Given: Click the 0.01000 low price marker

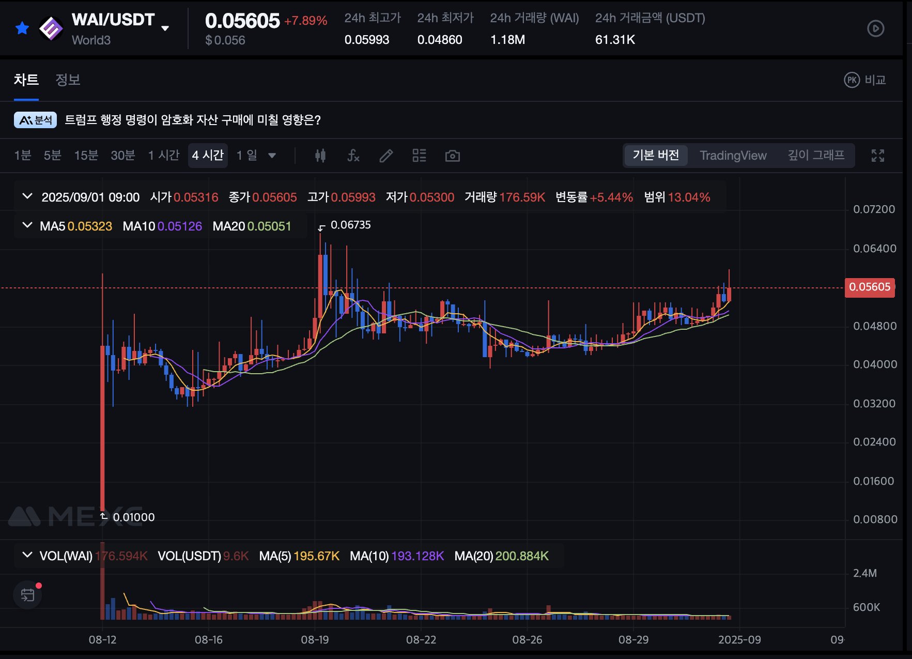Looking at the screenshot, I should tap(133, 517).
